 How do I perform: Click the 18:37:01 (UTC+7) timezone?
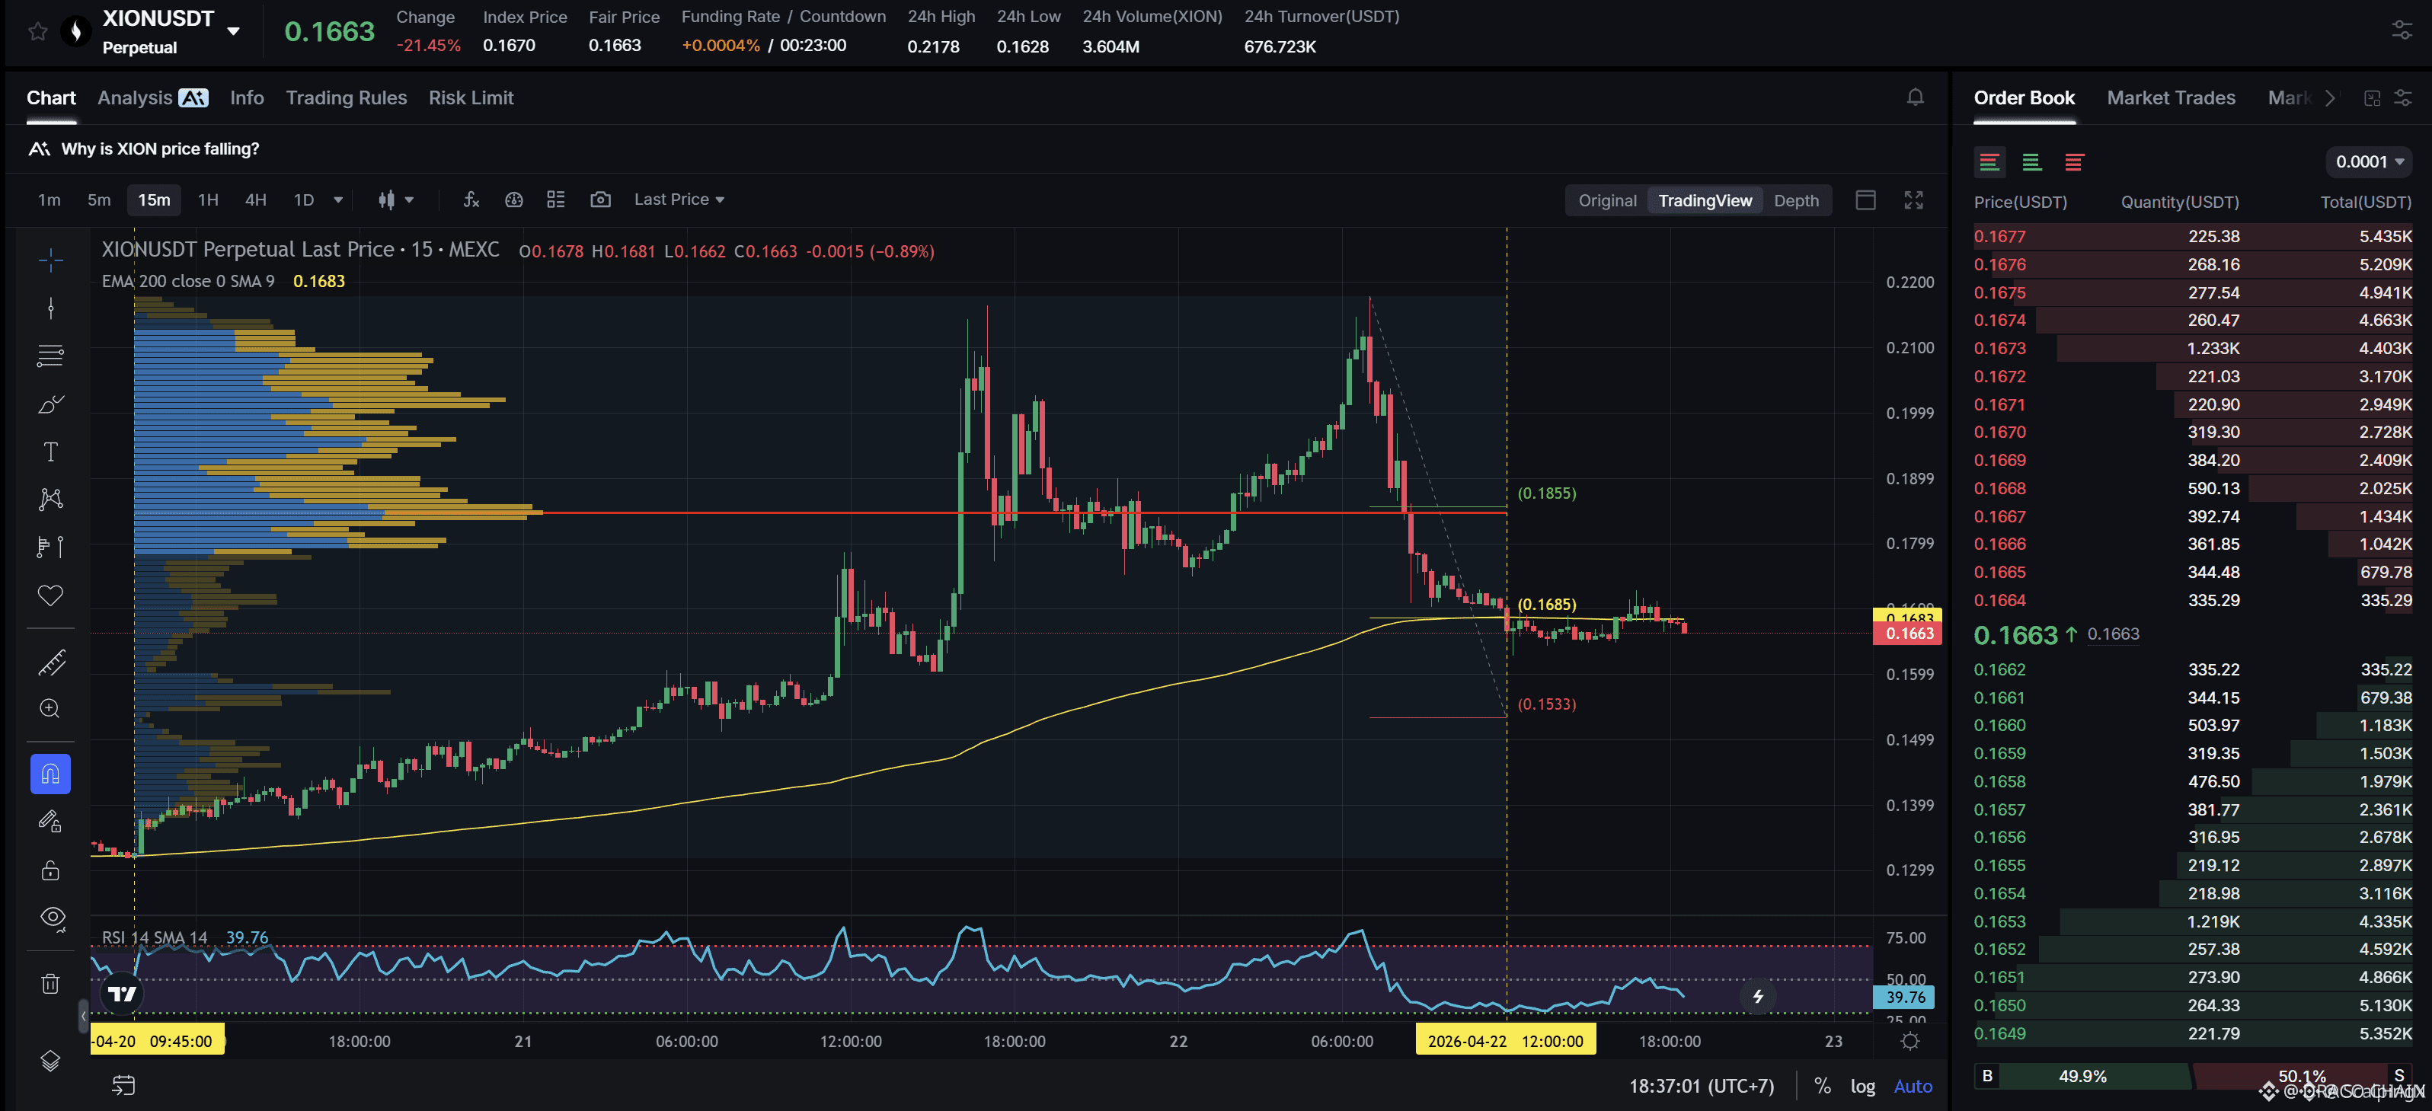click(x=1702, y=1087)
